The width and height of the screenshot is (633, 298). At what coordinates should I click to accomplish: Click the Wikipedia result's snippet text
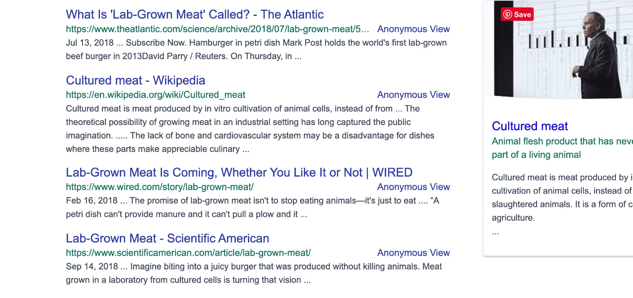tap(250, 129)
